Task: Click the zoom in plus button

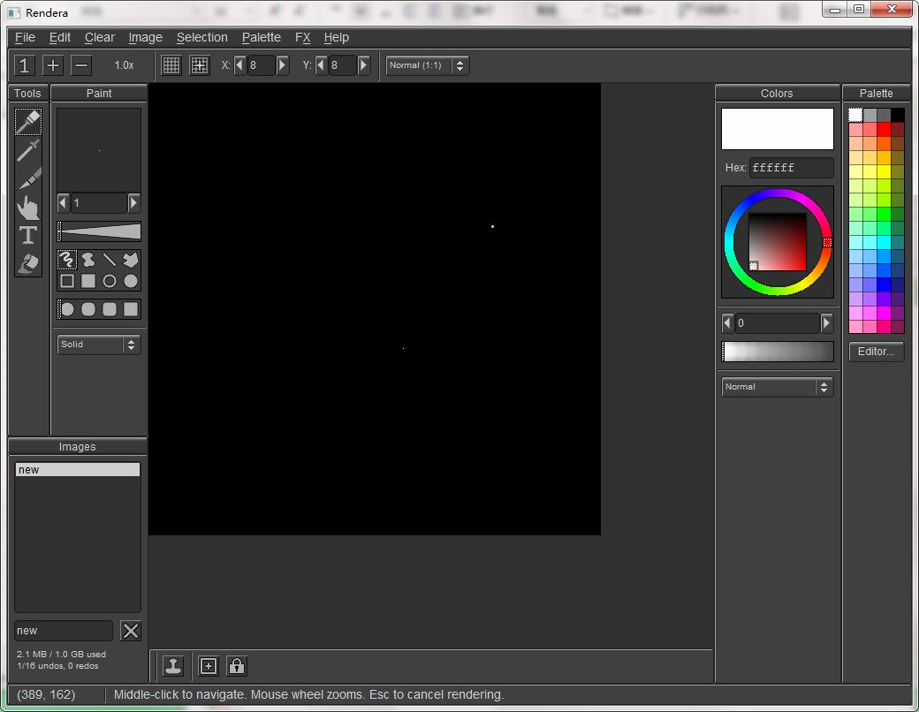Action: click(x=53, y=65)
